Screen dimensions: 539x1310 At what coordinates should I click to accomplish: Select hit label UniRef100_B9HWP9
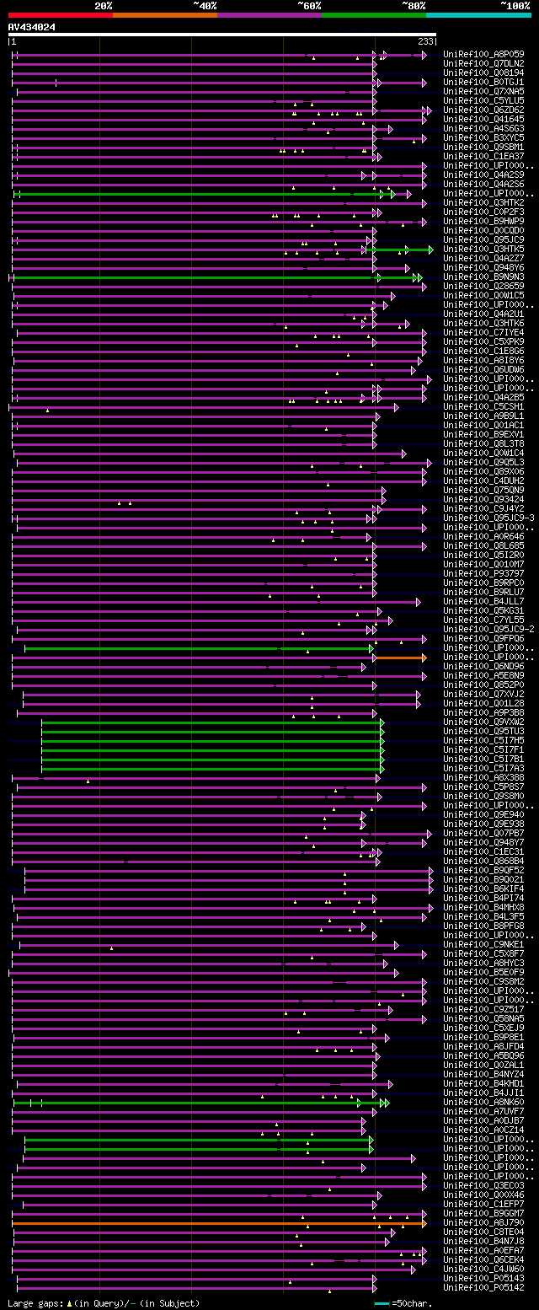(x=483, y=221)
